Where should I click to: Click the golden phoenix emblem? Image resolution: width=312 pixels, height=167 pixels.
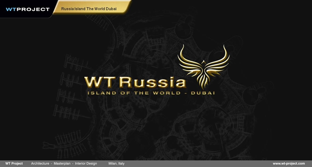203,66
